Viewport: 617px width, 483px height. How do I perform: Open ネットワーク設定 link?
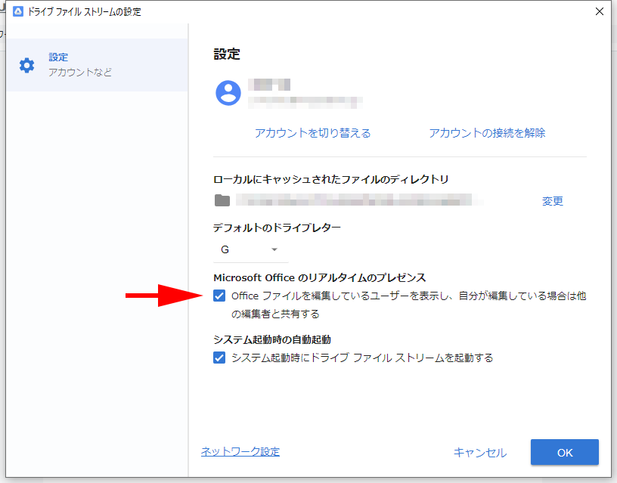240,451
